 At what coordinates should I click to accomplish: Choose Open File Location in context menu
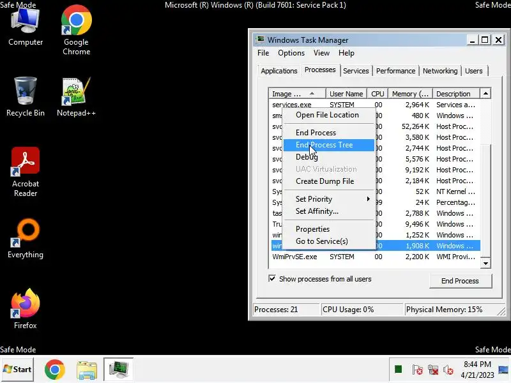coord(329,115)
